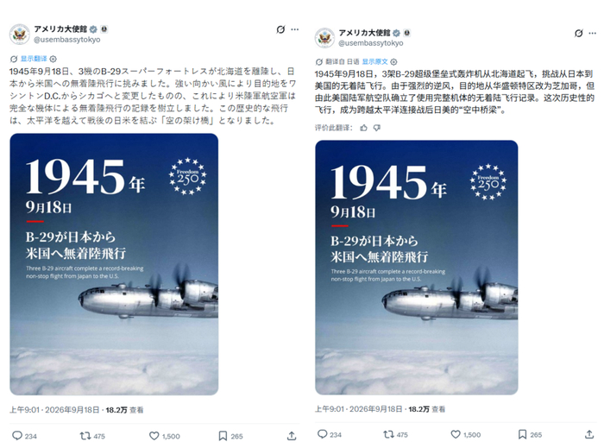Screen dimensions: 604x448
Task: Bookmark the right translated post
Action: coord(522,434)
